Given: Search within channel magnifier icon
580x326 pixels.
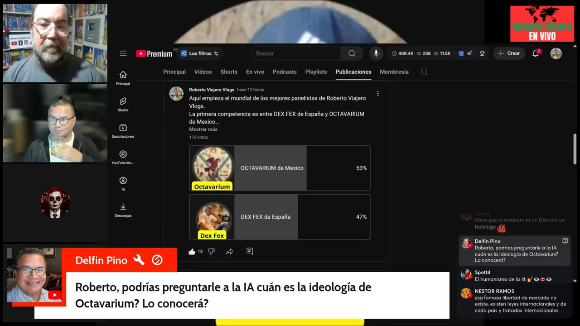Looking at the screenshot, I should click(x=424, y=72).
